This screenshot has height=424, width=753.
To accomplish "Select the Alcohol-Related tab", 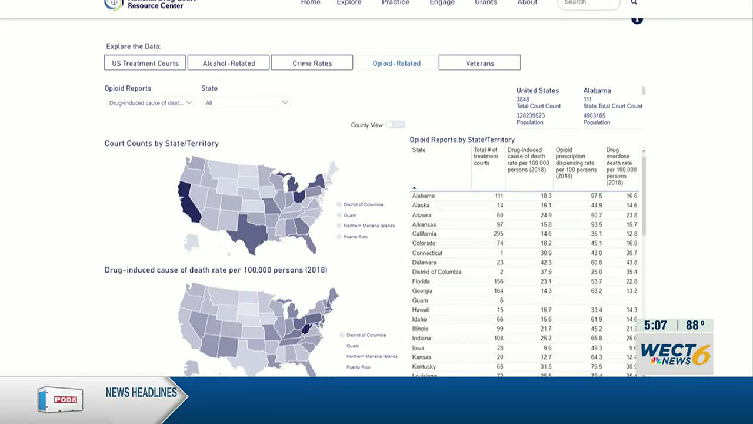I will coord(229,63).
